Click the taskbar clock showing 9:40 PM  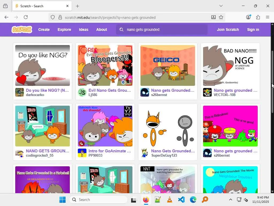click(x=261, y=200)
